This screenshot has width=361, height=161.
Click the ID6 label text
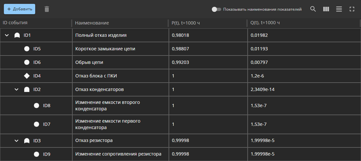(x=37, y=62)
